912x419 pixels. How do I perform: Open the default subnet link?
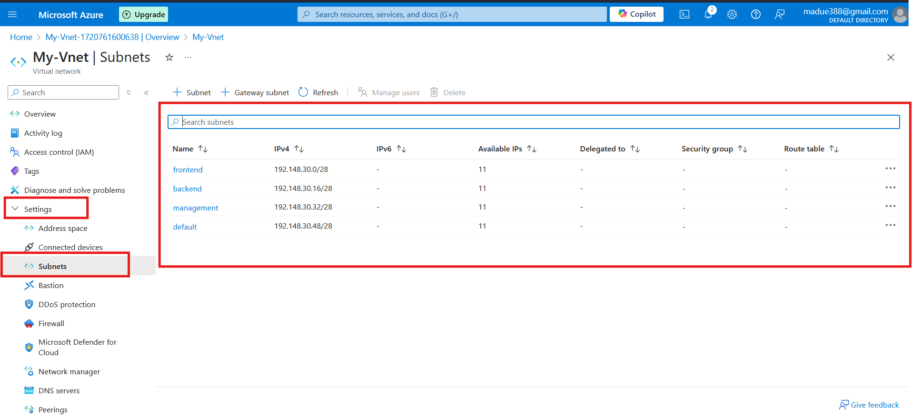185,227
